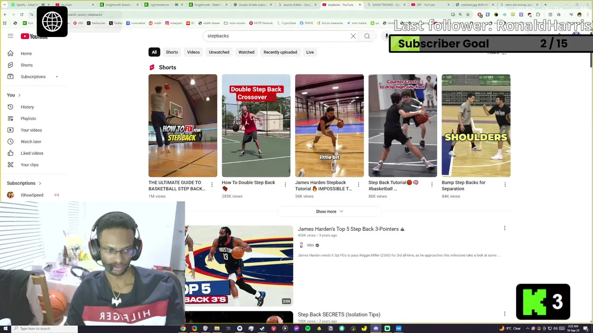Open Watch later from sidebar
Image resolution: width=593 pixels, height=333 pixels.
tap(32, 142)
